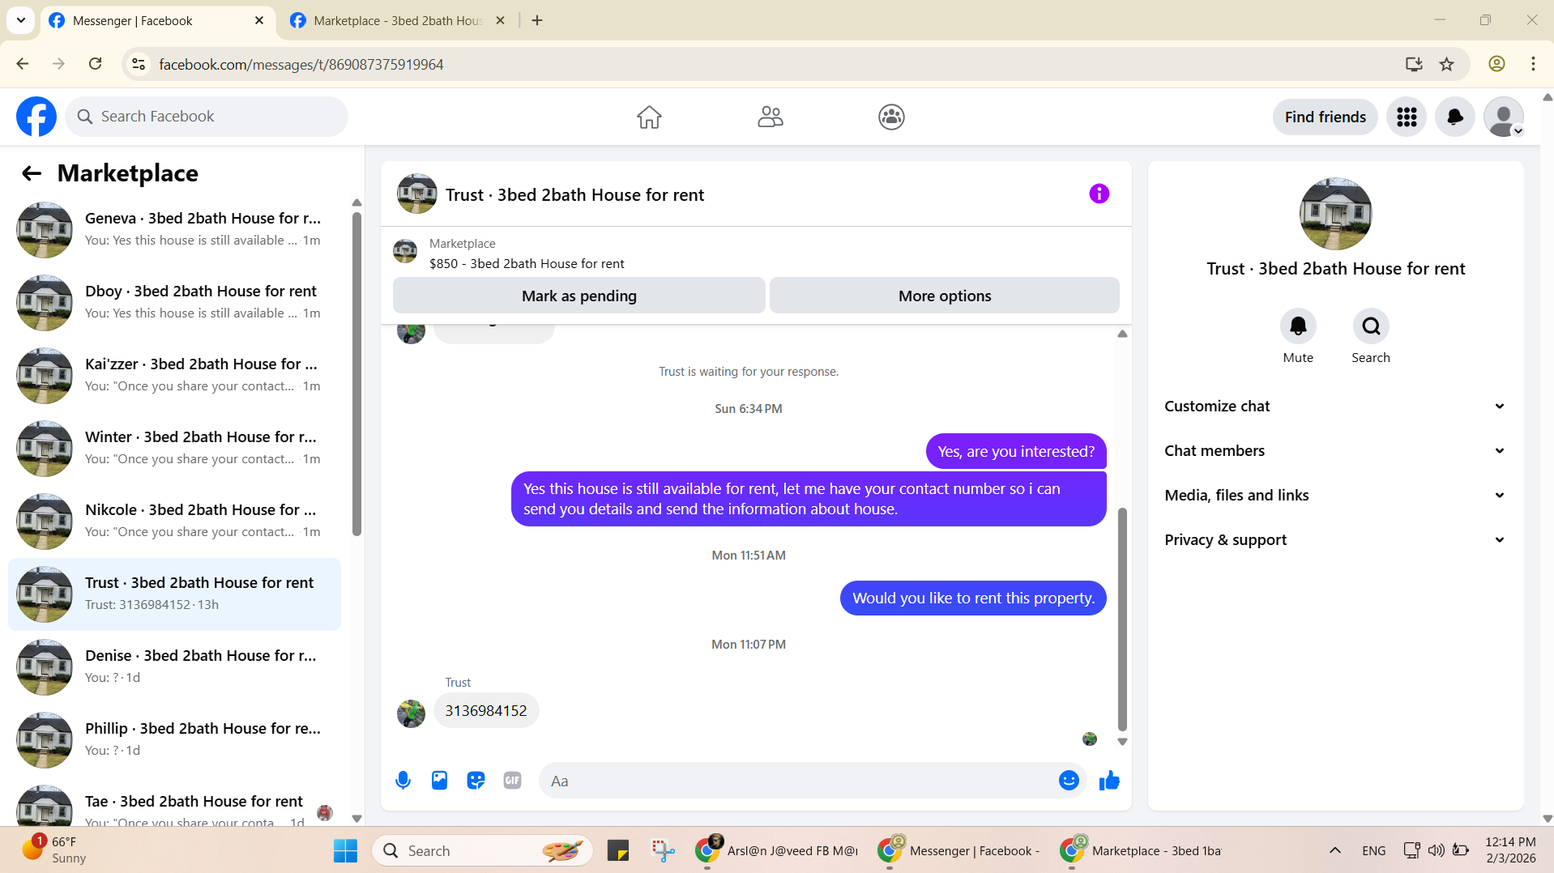Screen dimensions: 1554x873
Task: Open clock showing 12:14 PM
Action: coord(1510,850)
